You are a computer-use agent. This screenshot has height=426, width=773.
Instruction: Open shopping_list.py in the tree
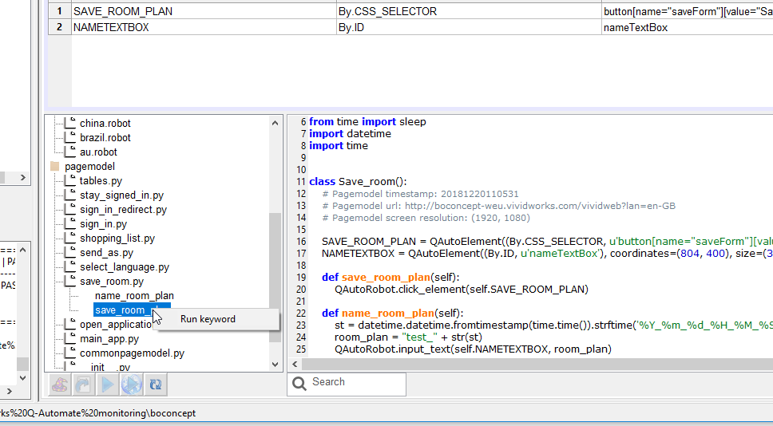point(117,239)
